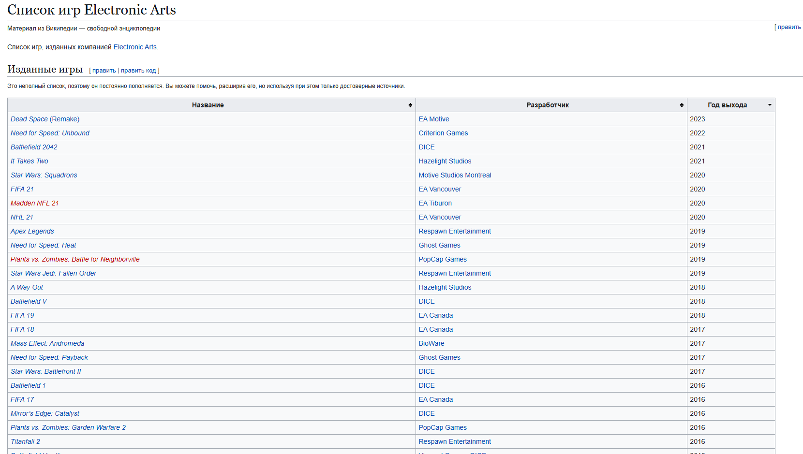Open Mirror's Edge: Catalyst
Image resolution: width=803 pixels, height=454 pixels.
(x=45, y=413)
